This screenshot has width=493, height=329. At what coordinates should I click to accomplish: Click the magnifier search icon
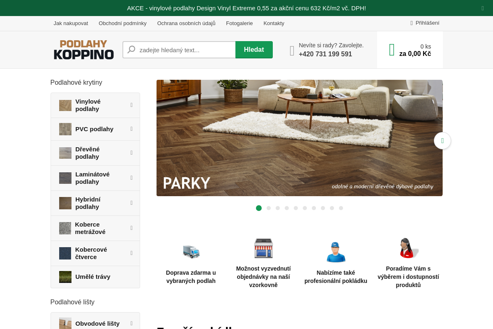click(x=131, y=49)
